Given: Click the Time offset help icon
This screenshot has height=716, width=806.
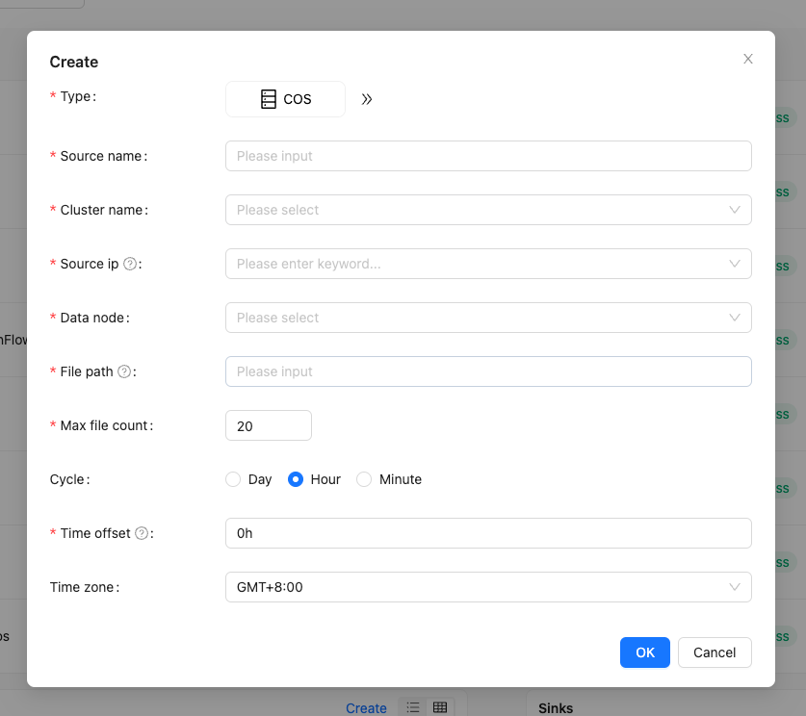Looking at the screenshot, I should coord(142,533).
